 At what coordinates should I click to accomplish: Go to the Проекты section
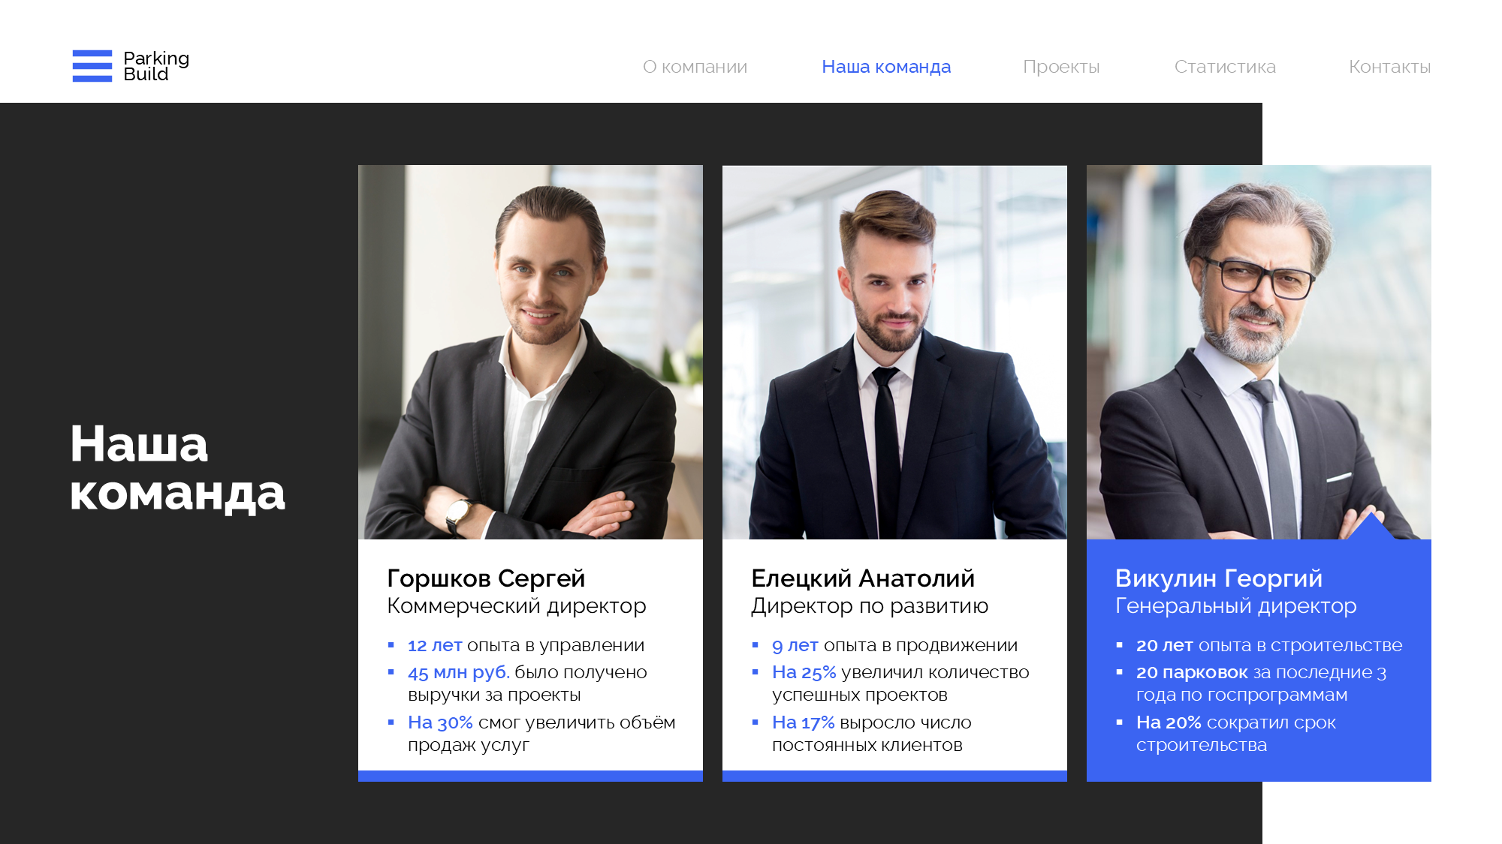1061,67
